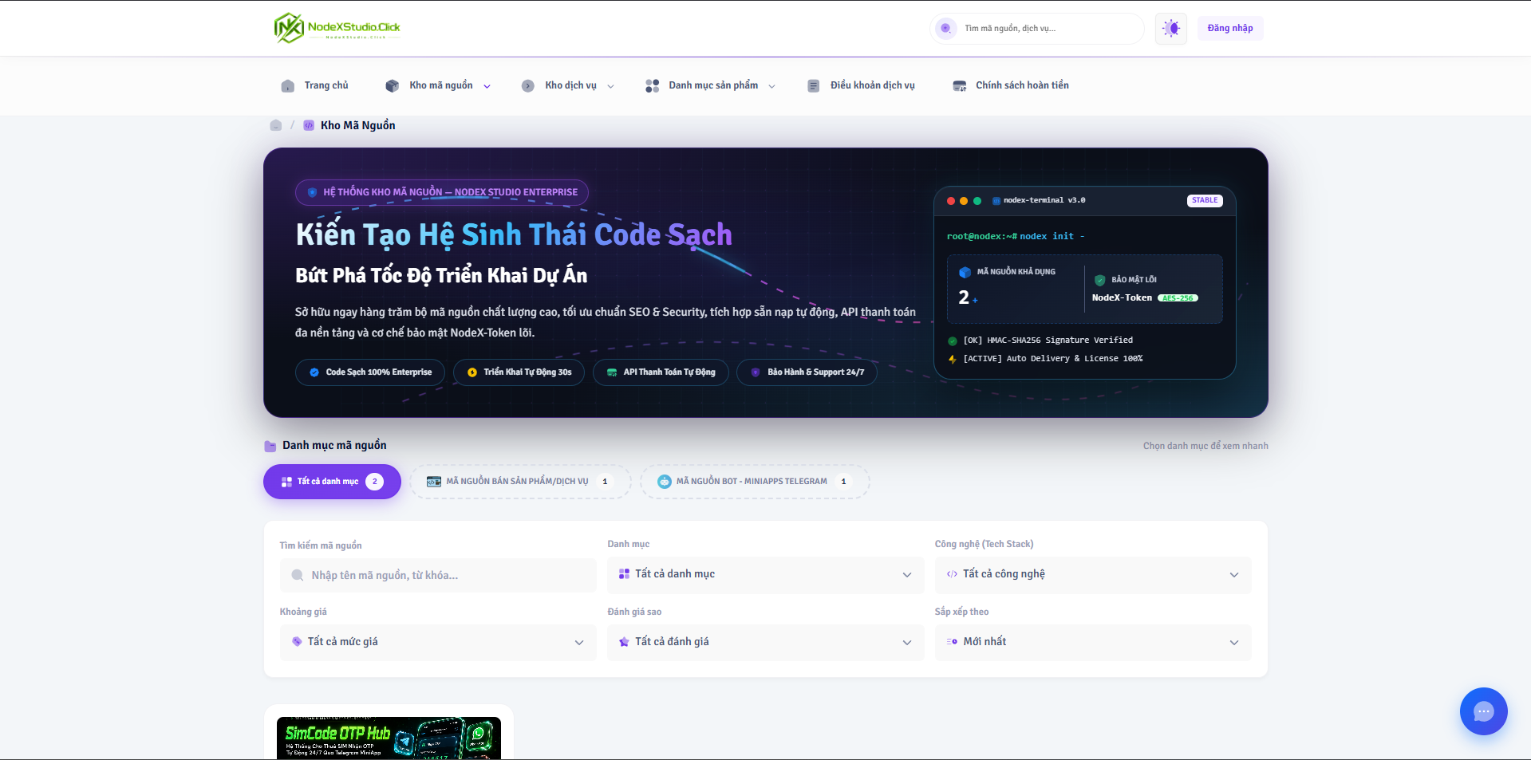Open the Sắp xếp theo dropdown
This screenshot has height=760, width=1531.
tap(1093, 642)
